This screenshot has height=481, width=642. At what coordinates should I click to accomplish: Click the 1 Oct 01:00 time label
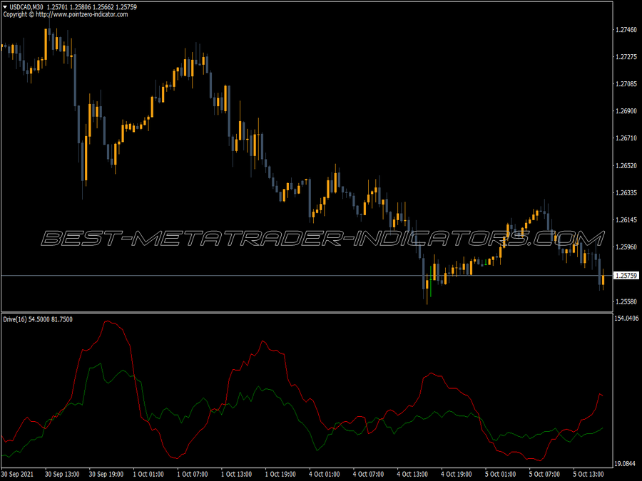148,474
